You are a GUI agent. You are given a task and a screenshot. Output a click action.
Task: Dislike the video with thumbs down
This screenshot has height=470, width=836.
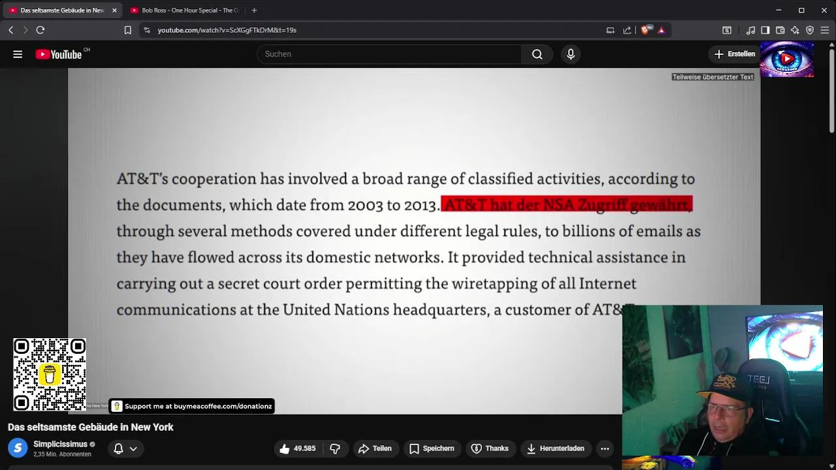pyautogui.click(x=335, y=448)
